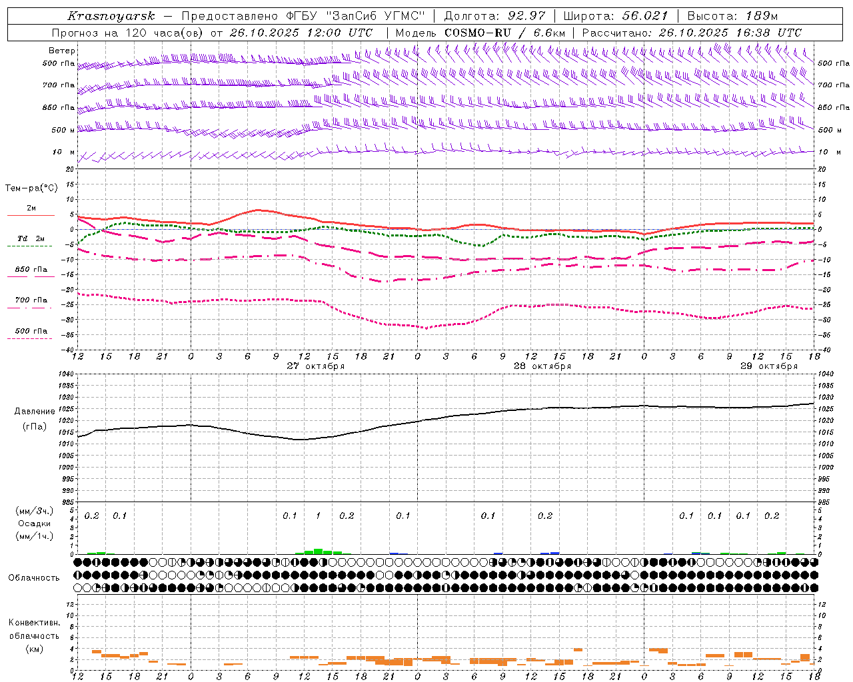Click "700 гПа" in temperature legend

(31, 300)
